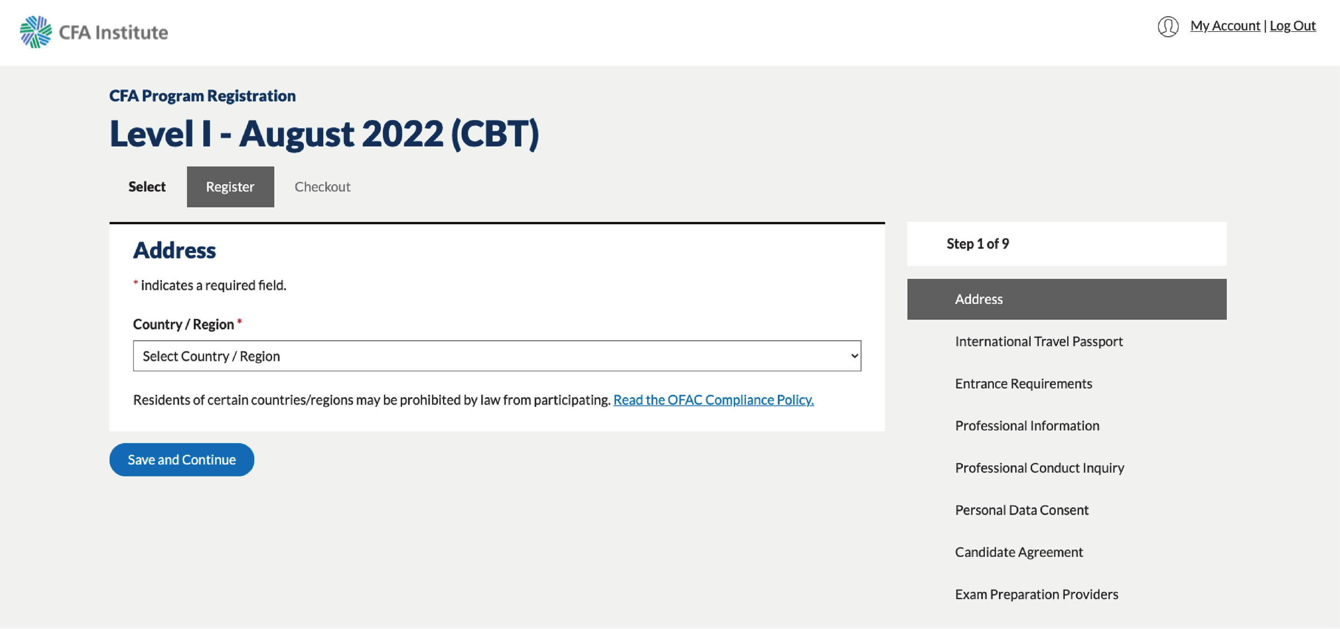Screen dimensions: 1340x629
Task: Click the CFA Institute logo
Action: click(x=93, y=32)
